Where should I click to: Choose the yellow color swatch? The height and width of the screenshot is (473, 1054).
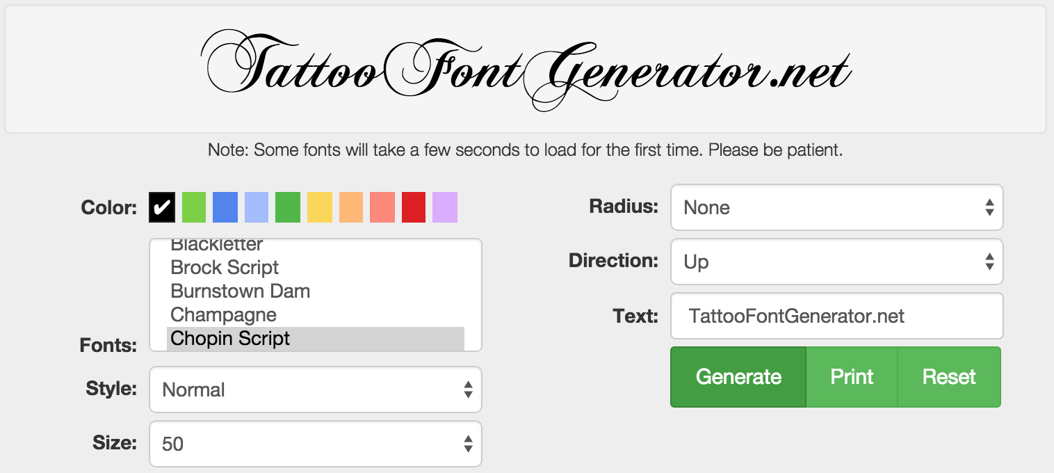click(x=319, y=207)
